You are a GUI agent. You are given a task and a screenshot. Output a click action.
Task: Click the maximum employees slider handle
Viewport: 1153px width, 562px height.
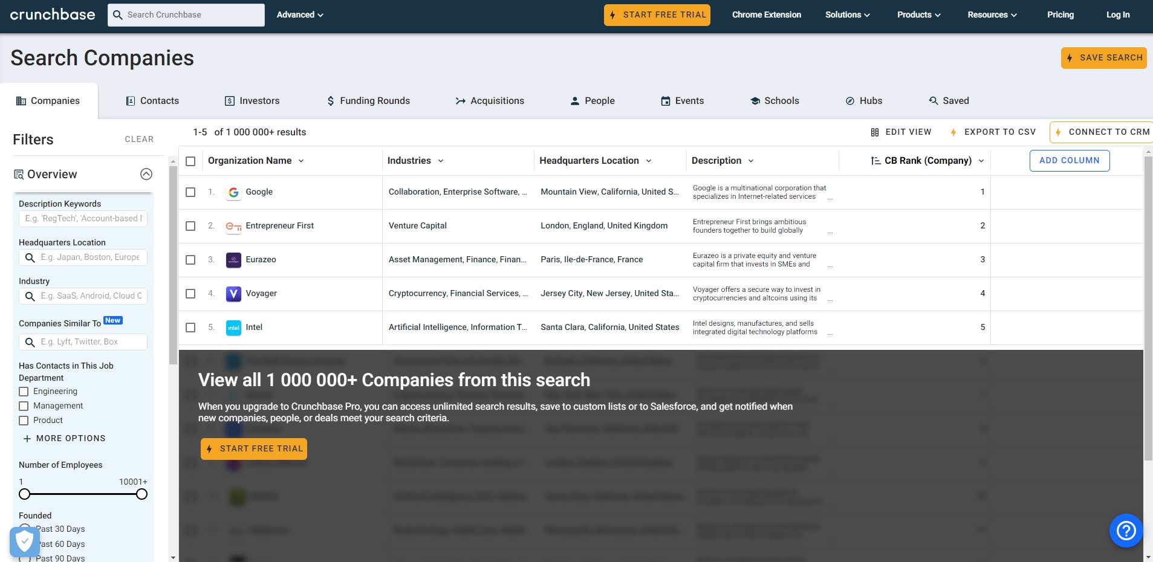point(141,494)
